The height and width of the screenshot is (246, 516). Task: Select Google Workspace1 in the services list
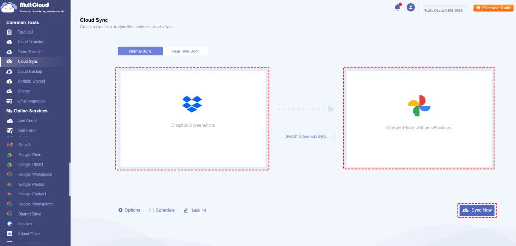tap(36, 204)
